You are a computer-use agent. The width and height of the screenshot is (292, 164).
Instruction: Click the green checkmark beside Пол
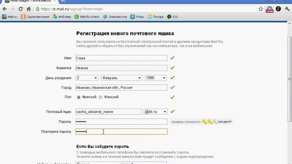172,97
